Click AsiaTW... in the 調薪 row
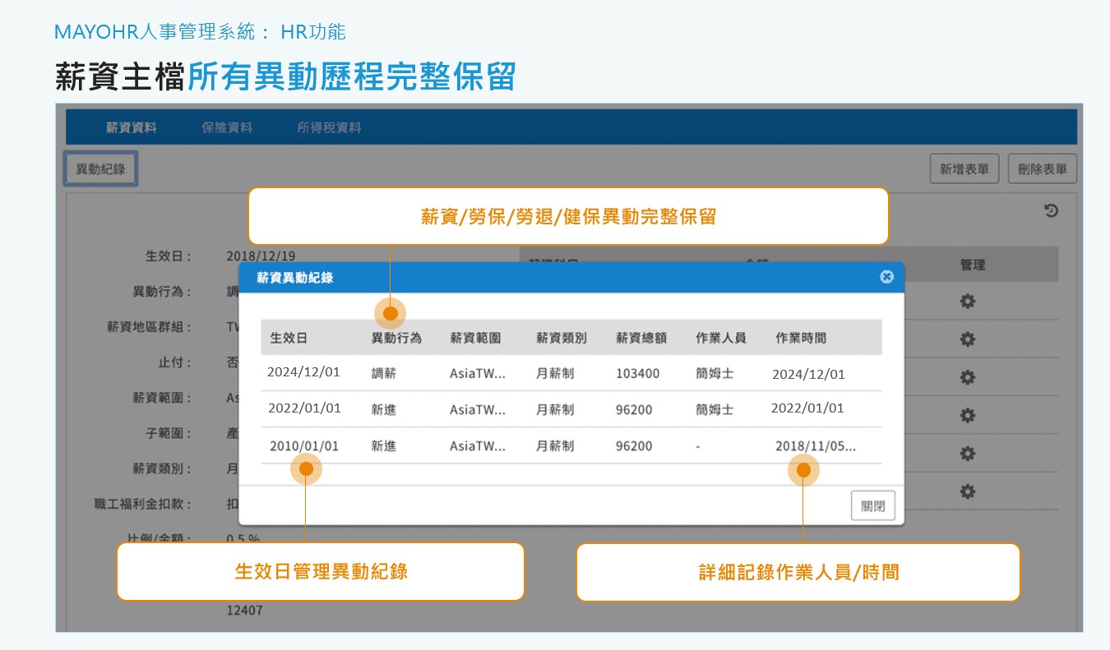Viewport: 1110px width, 650px height. coord(478,373)
